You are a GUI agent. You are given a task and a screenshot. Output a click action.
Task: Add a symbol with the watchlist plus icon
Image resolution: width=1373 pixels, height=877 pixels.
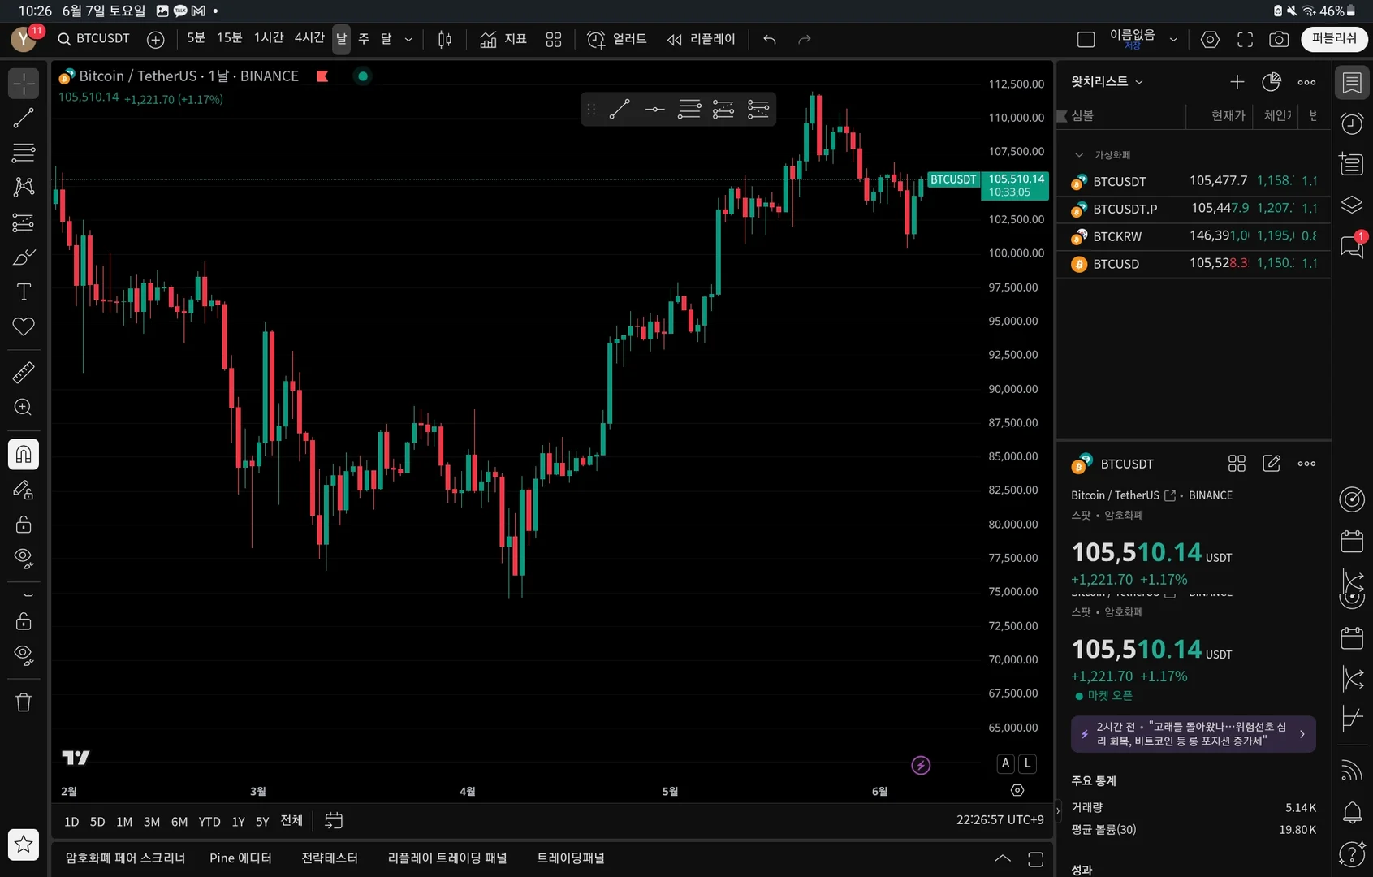[x=1237, y=81]
